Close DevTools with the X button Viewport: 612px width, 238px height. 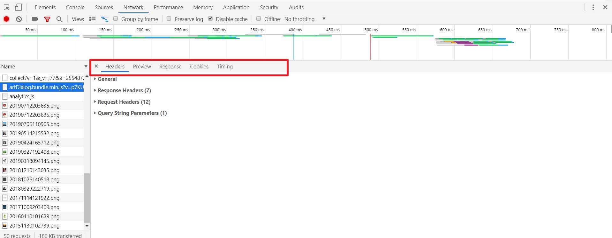[605, 7]
